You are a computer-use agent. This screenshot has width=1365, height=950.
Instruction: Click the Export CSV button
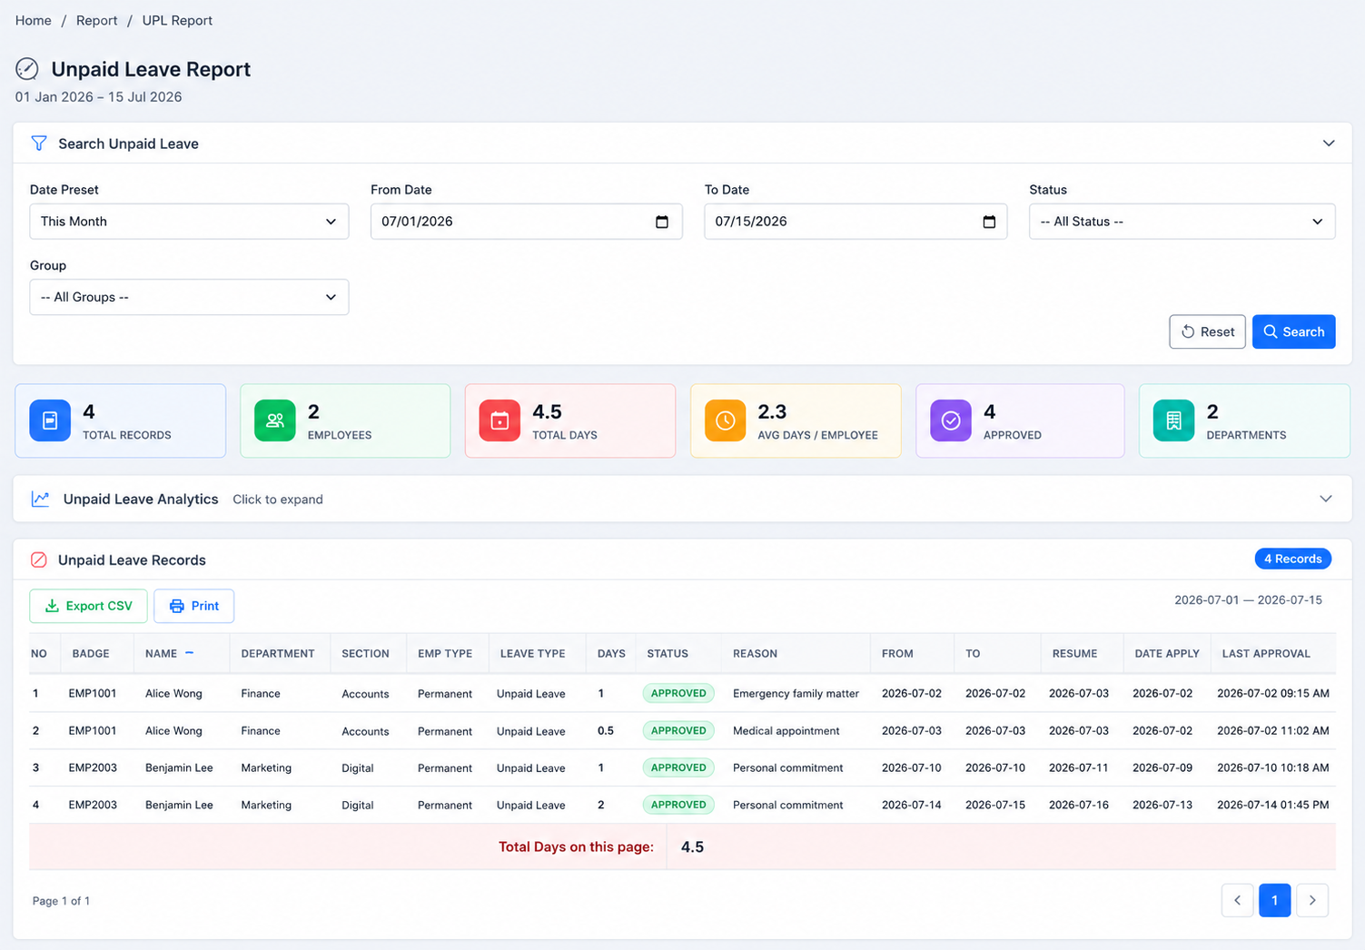[88, 606]
